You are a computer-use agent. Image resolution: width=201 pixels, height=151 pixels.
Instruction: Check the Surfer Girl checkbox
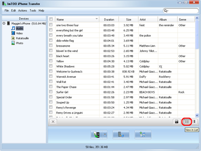click(51, 91)
